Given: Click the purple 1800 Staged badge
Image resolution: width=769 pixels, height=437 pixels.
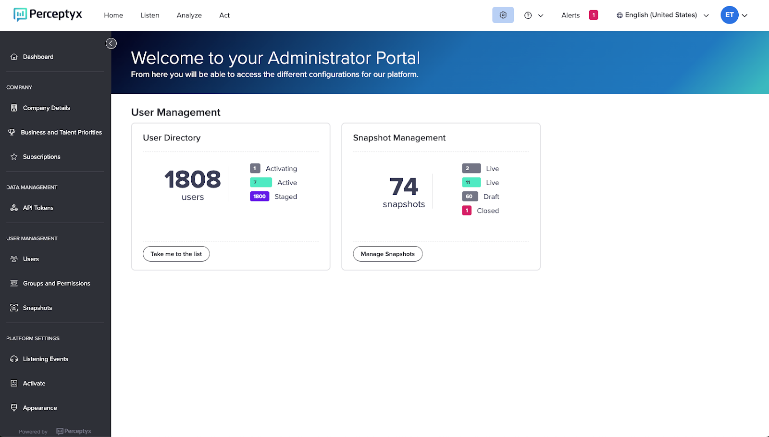Looking at the screenshot, I should (260, 197).
